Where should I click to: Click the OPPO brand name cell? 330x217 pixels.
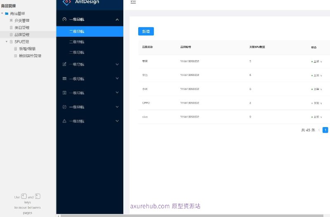[146, 103]
